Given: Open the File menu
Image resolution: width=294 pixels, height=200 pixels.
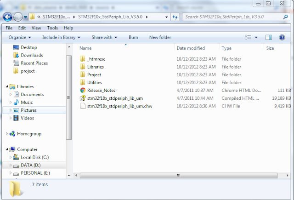Looking at the screenshot, I should 9,28.
